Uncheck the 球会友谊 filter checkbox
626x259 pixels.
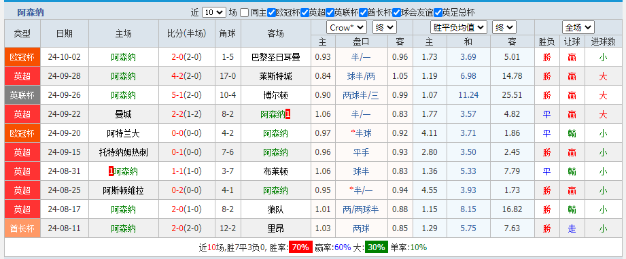click(396, 13)
